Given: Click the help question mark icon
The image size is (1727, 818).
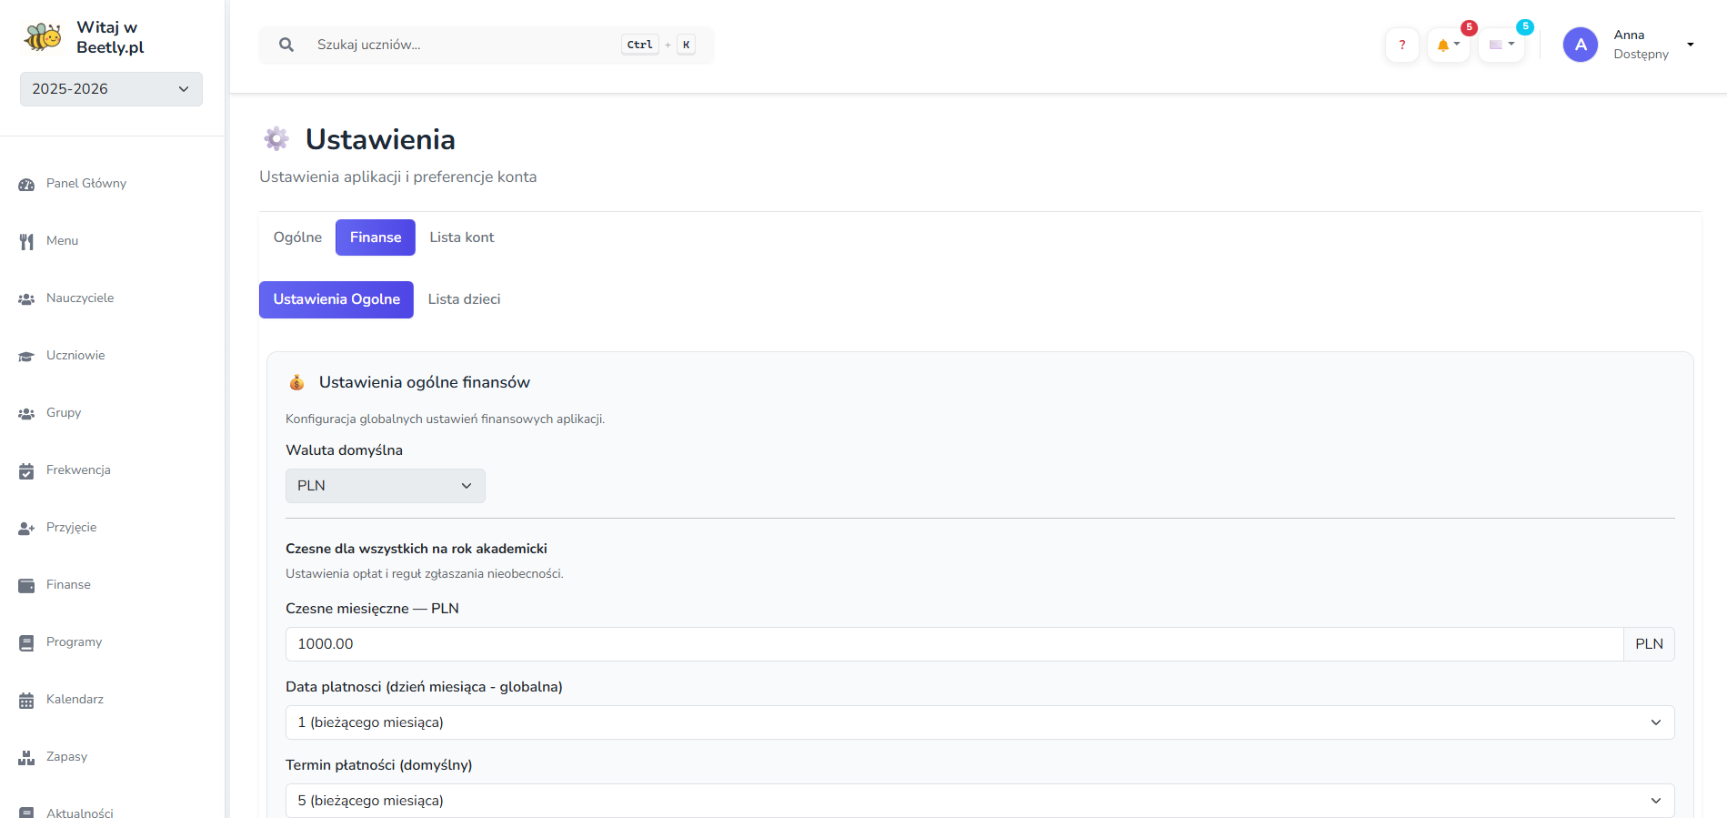Looking at the screenshot, I should (1401, 45).
